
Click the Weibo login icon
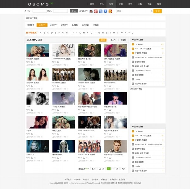click(x=96, y=11)
